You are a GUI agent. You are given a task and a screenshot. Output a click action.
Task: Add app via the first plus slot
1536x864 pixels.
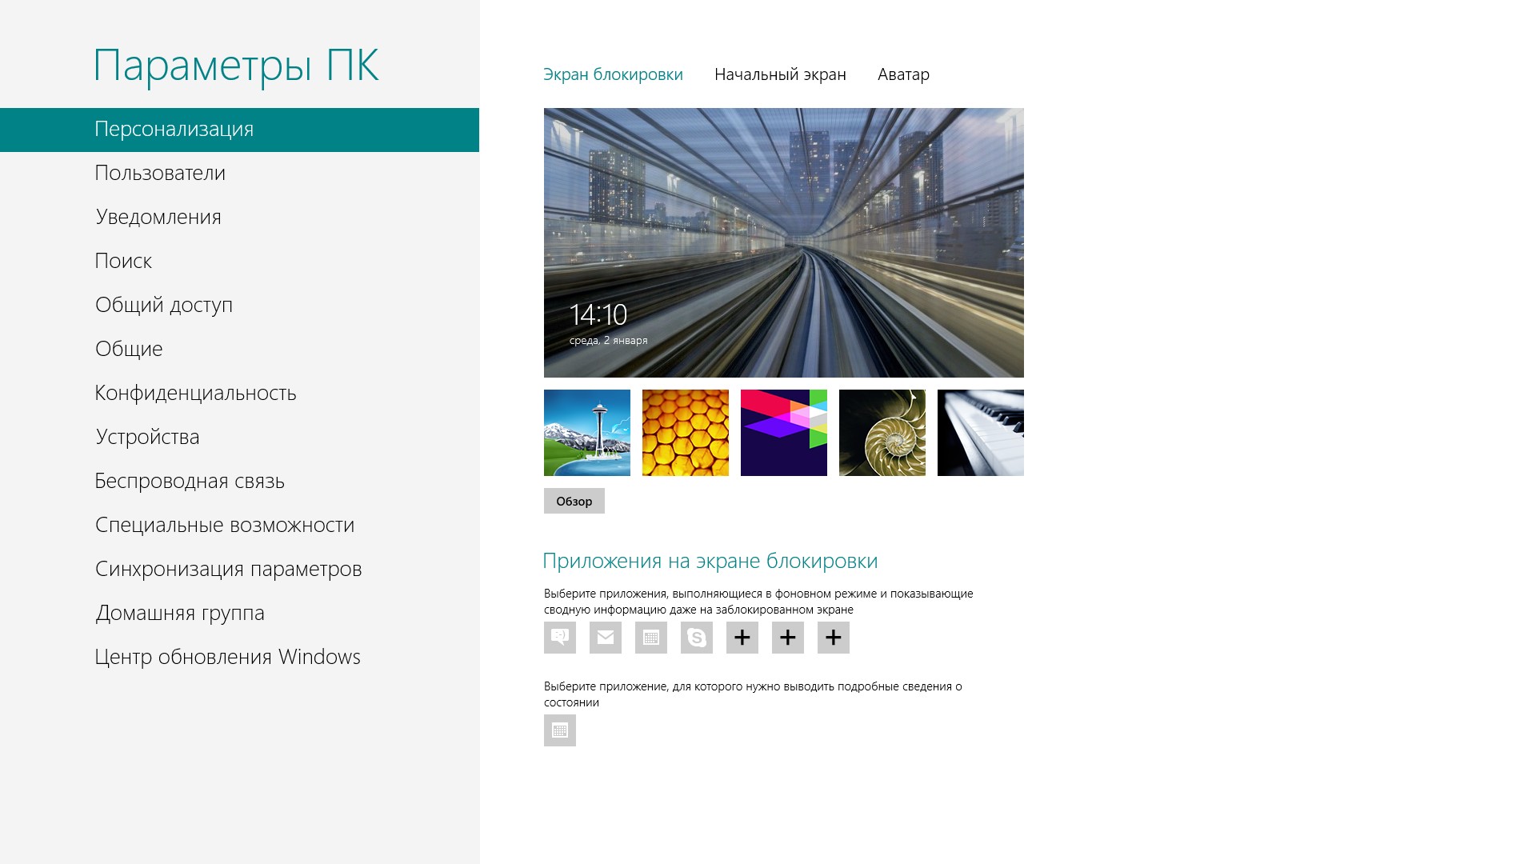[742, 638]
